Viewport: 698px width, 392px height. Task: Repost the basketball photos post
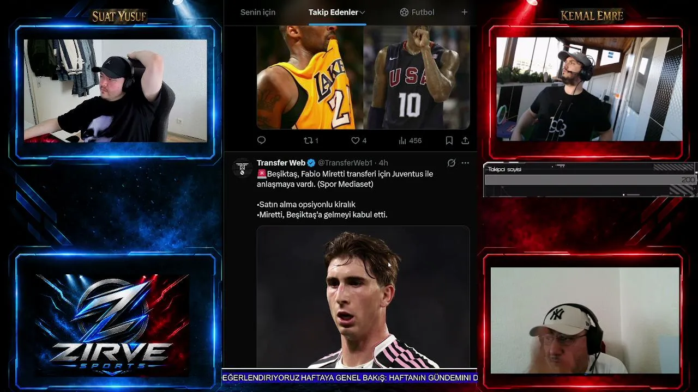coord(311,140)
